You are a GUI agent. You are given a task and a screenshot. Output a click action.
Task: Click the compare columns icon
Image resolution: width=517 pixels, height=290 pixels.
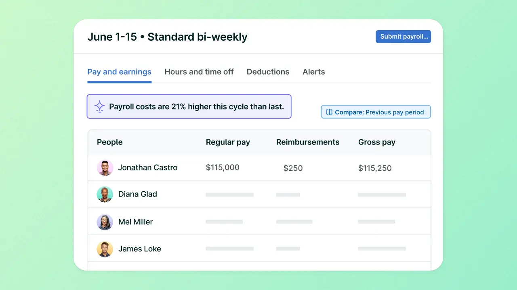(x=329, y=112)
